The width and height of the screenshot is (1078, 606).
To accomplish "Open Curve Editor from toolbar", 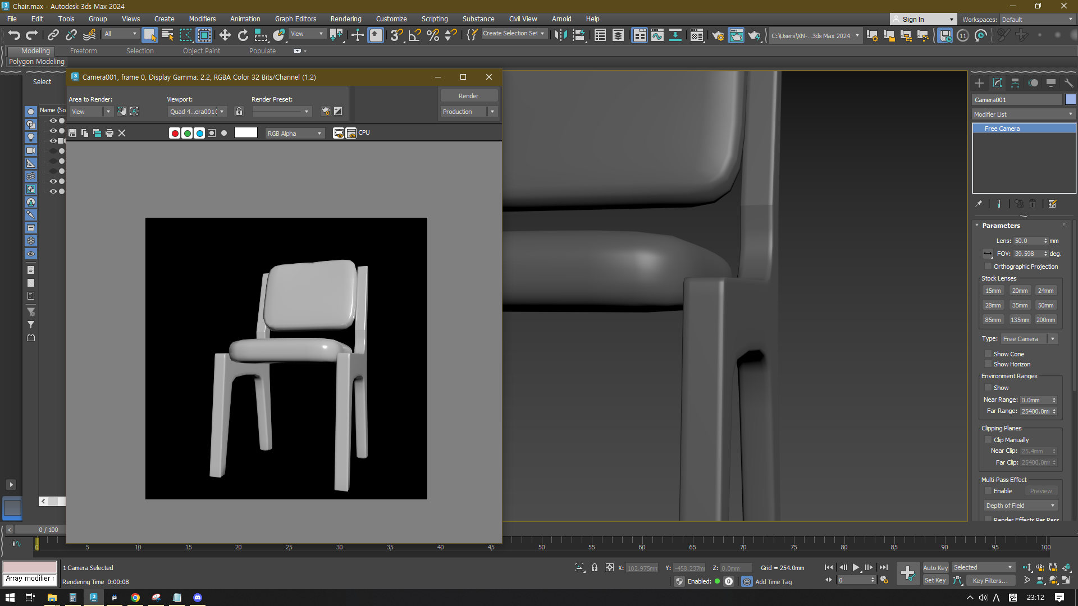I will pos(657,35).
